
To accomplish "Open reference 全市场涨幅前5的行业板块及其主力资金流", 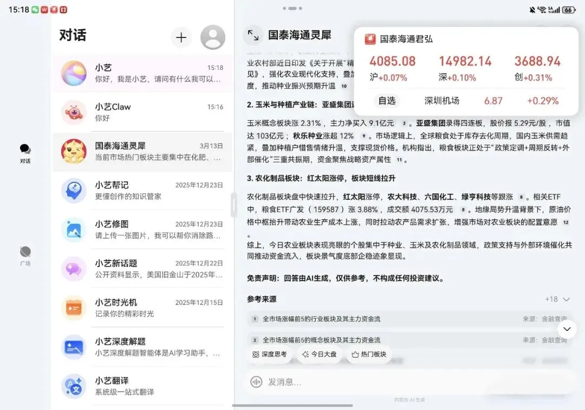I will pos(409,319).
